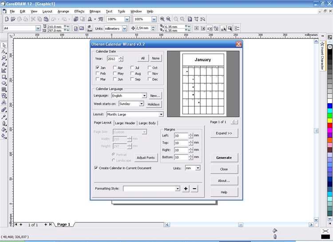The width and height of the screenshot is (333, 242).
Task: Go to the first page navigator icon
Action: click(16, 224)
